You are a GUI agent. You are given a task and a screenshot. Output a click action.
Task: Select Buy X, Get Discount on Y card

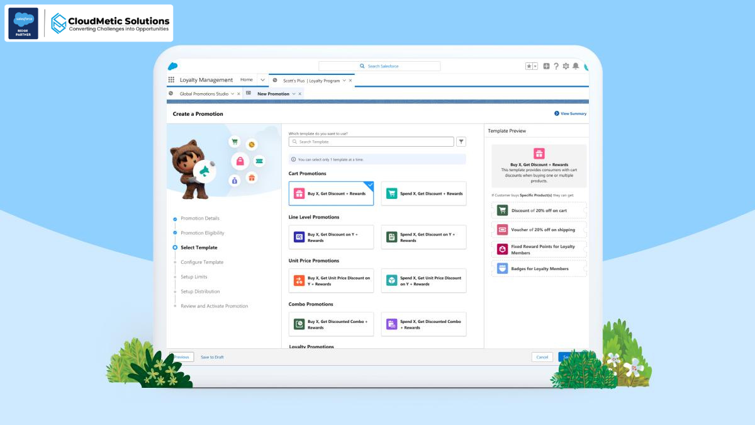[331, 237]
